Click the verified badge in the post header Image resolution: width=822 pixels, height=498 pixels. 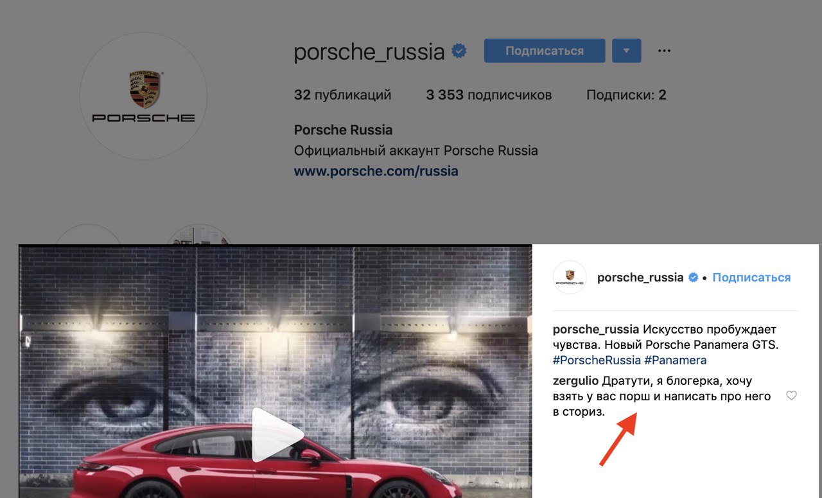coord(694,278)
